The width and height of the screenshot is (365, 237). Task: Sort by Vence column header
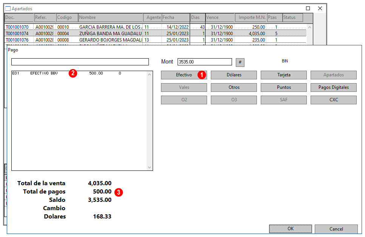click(220, 17)
